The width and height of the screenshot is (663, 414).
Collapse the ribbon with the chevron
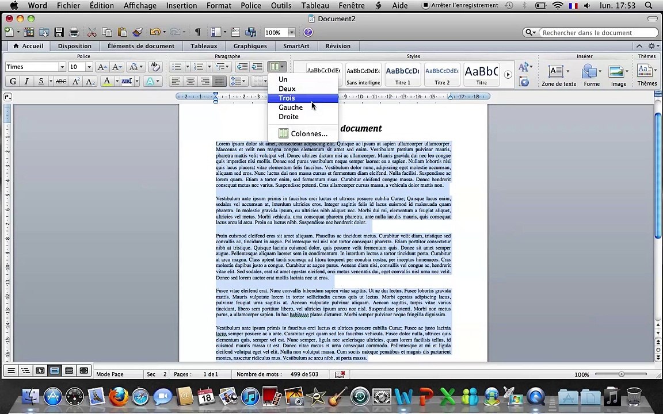(639, 46)
